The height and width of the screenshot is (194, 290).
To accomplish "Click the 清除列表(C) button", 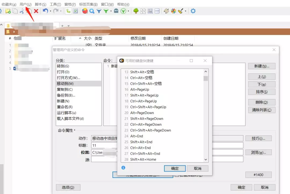I will pyautogui.click(x=262, y=110).
